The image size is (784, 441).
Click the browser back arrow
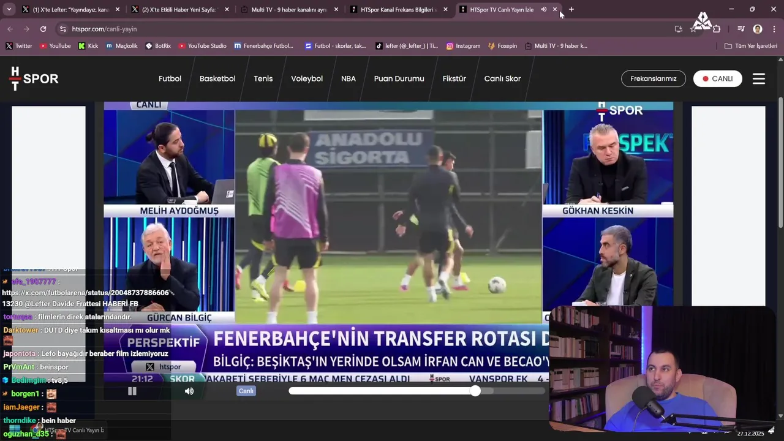click(x=10, y=29)
